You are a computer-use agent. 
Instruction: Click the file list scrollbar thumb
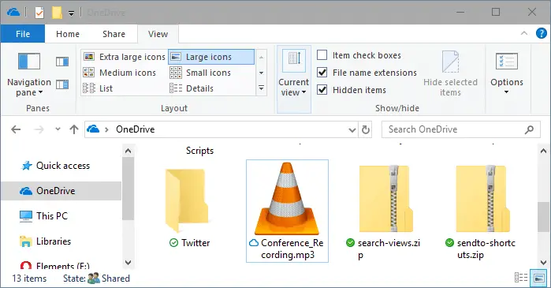[x=543, y=217]
